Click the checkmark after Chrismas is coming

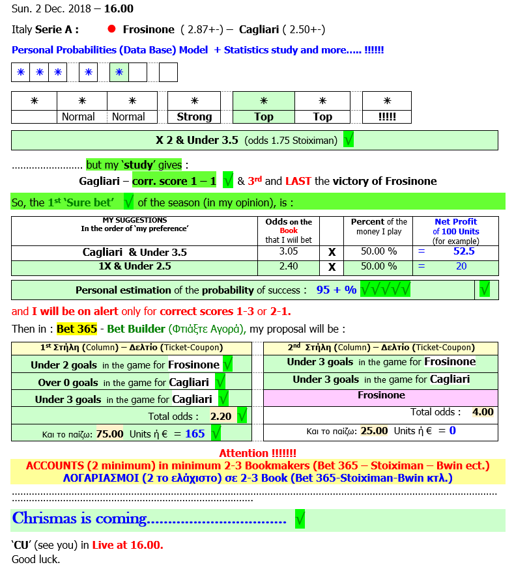300,519
